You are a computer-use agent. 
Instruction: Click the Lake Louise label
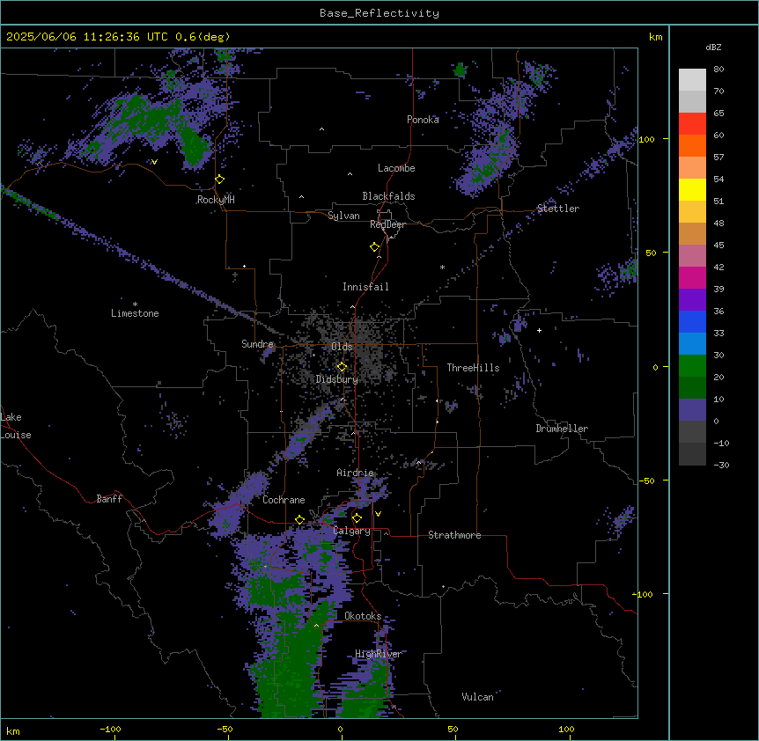click(x=16, y=426)
